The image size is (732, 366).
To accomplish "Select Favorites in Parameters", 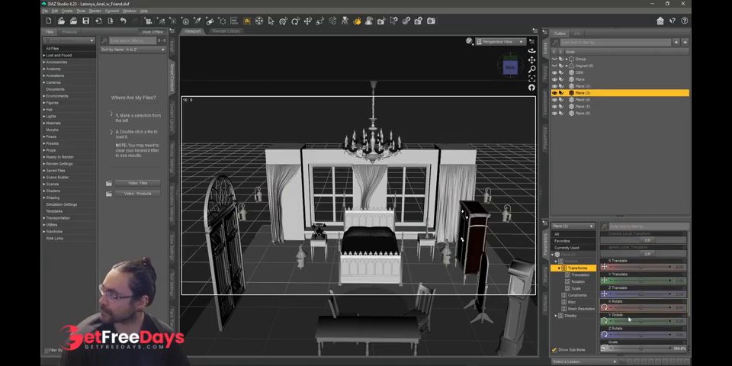I will pos(562,241).
